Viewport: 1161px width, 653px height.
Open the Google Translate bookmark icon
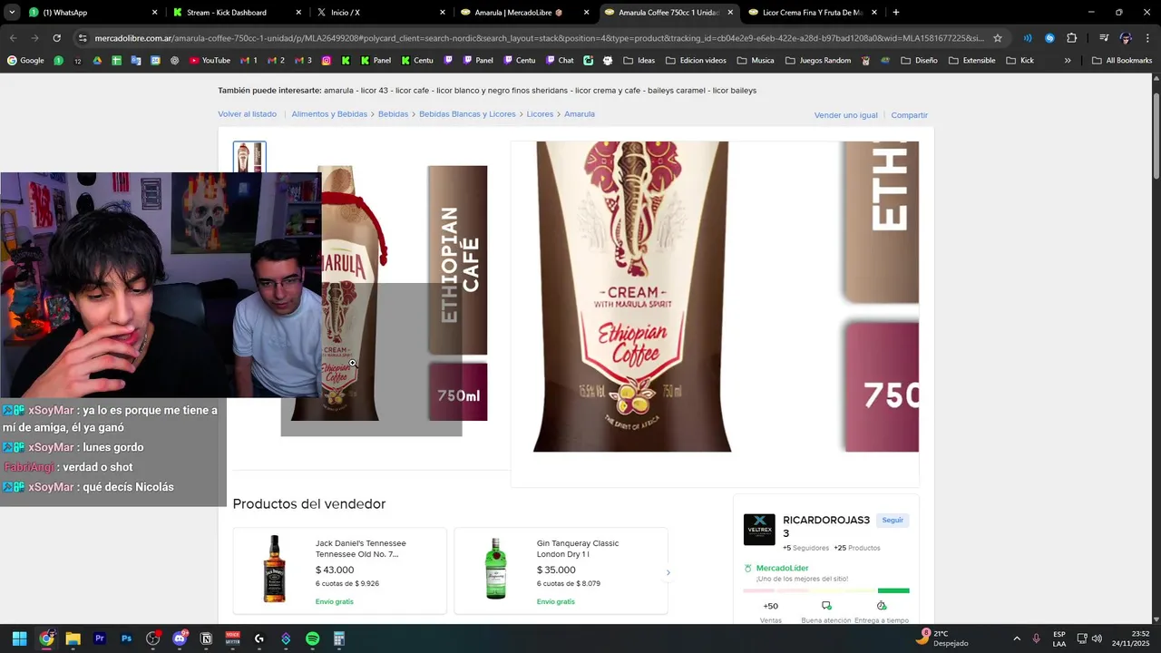click(x=136, y=61)
